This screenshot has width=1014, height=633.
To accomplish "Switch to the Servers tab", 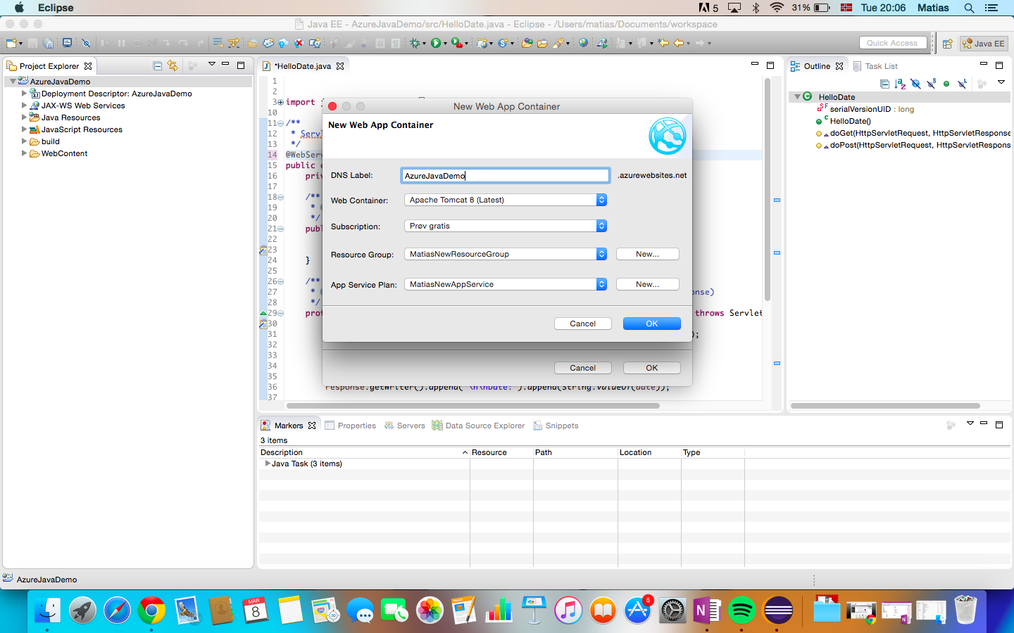I will pyautogui.click(x=405, y=426).
